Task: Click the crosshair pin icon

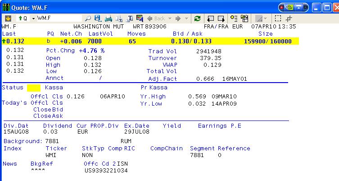Action: [289, 19]
